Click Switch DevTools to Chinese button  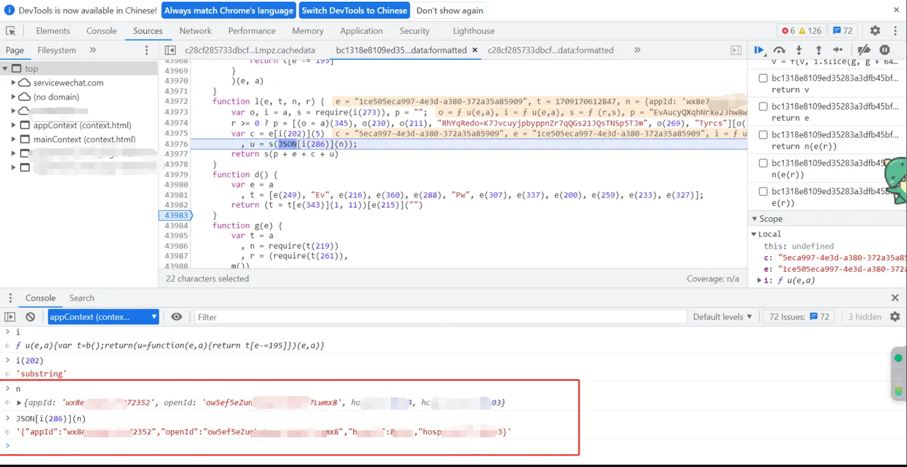point(354,10)
